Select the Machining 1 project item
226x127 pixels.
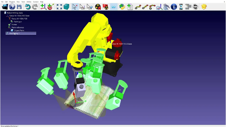[21, 33]
